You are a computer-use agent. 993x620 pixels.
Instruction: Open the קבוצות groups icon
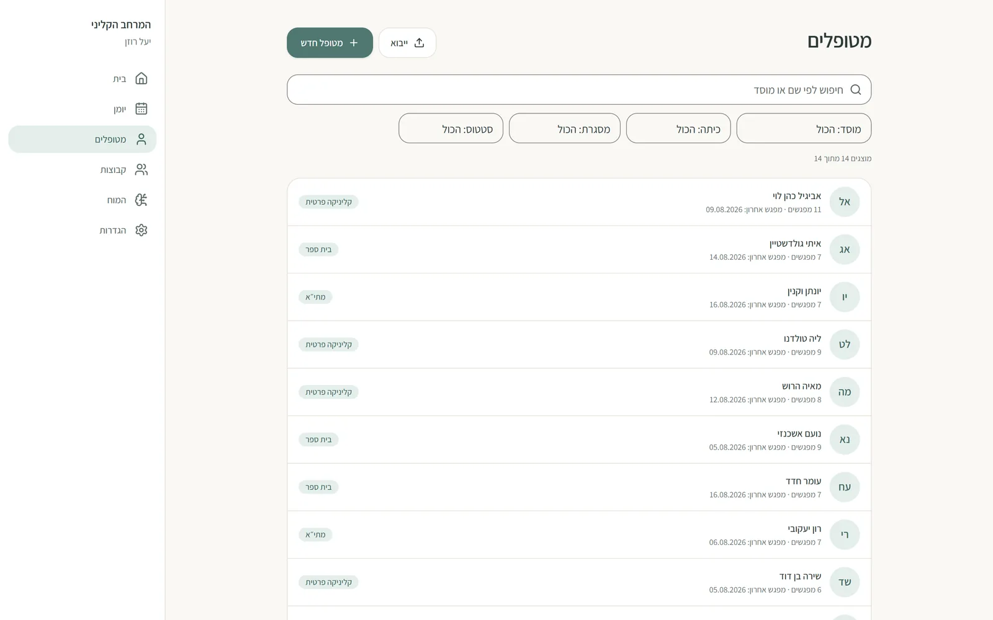pyautogui.click(x=142, y=169)
